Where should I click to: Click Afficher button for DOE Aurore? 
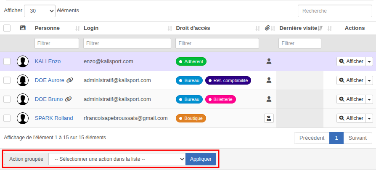click(351, 80)
